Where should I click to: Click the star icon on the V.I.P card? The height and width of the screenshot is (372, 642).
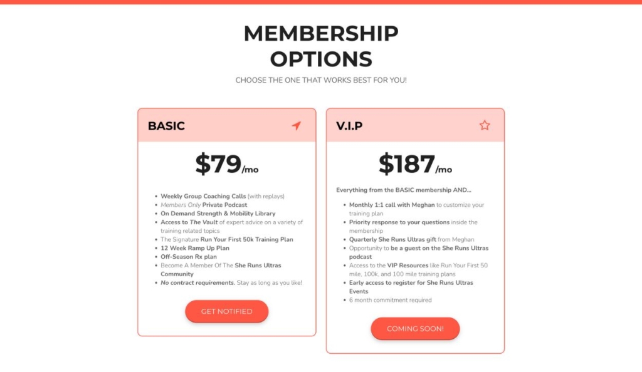tap(484, 125)
